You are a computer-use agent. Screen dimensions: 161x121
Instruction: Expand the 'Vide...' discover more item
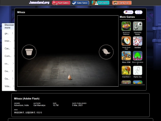click(x=9, y=86)
